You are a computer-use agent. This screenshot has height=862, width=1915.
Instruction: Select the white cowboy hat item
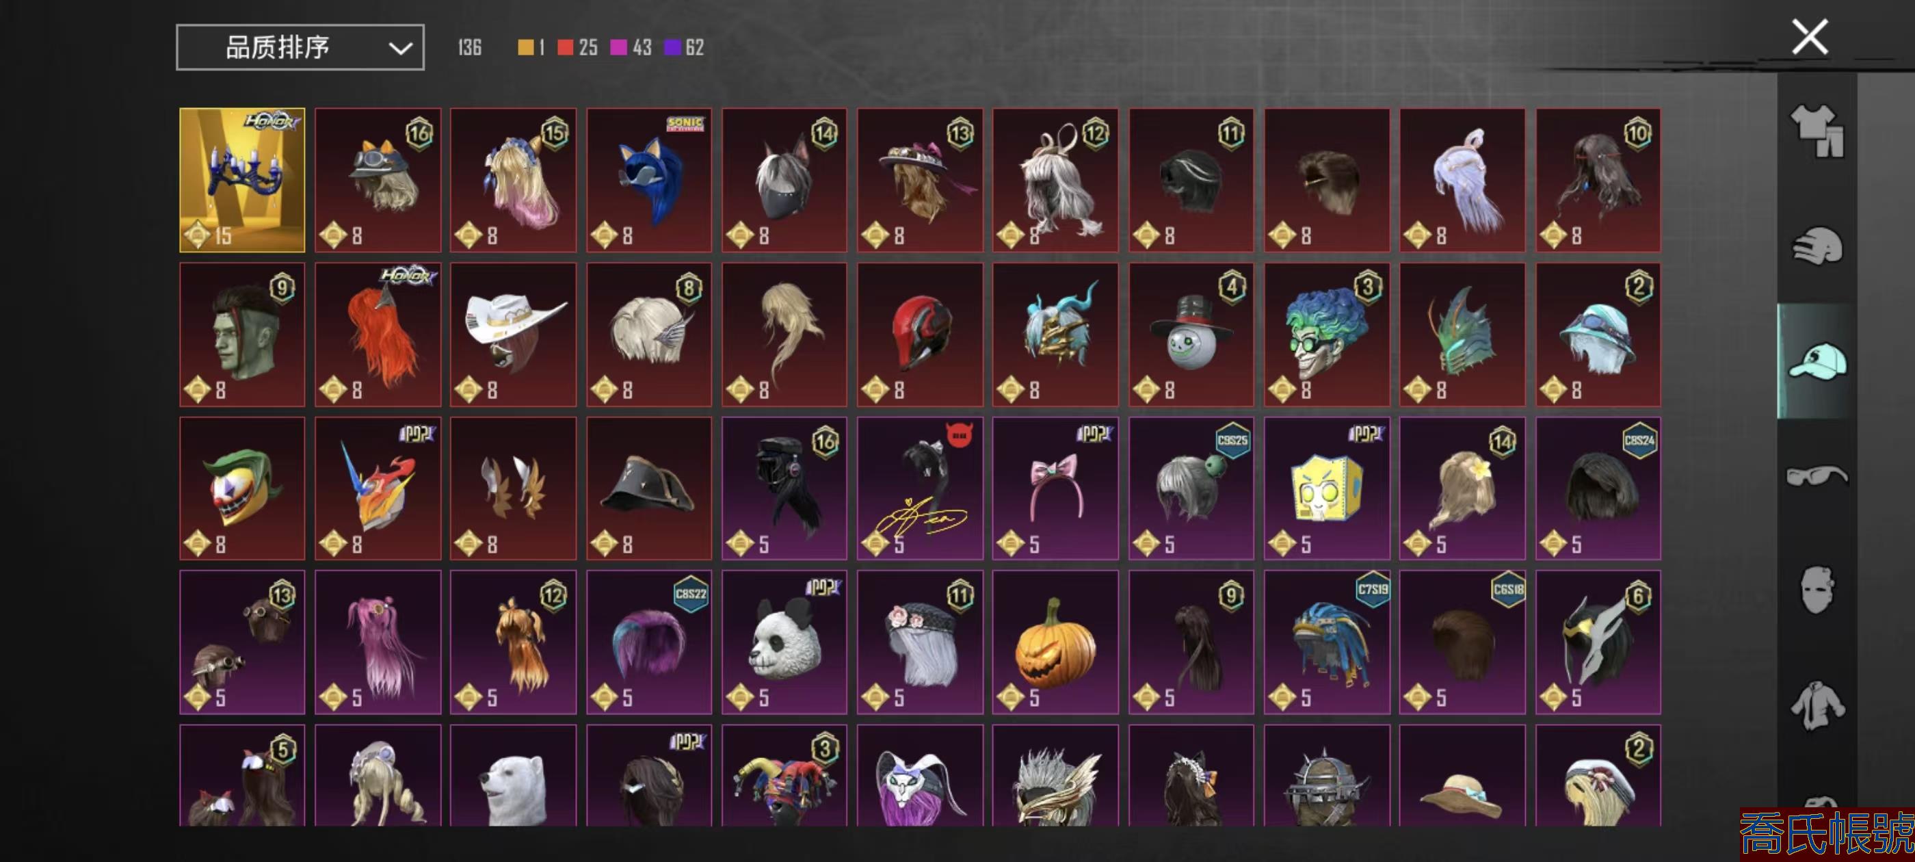coord(513,335)
